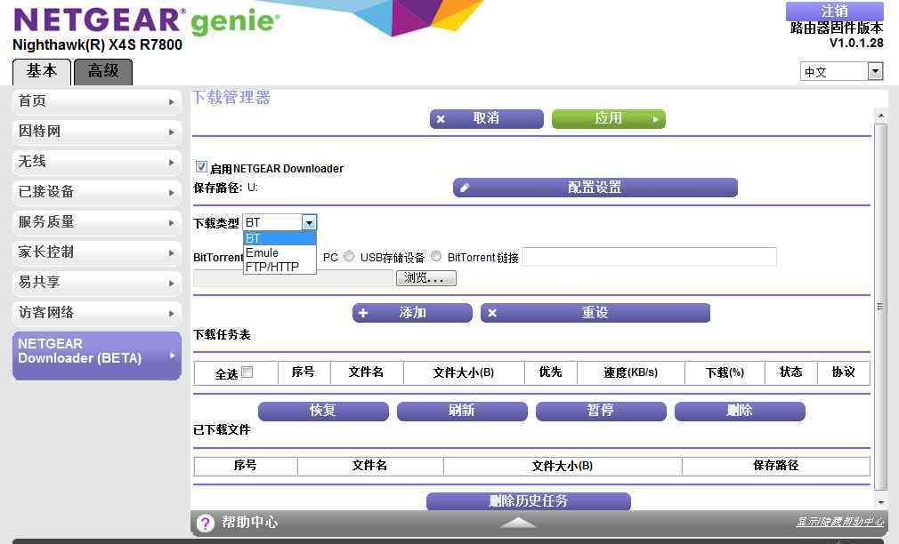Open the 中文 language dropdown
The image size is (899, 544).
click(x=841, y=72)
